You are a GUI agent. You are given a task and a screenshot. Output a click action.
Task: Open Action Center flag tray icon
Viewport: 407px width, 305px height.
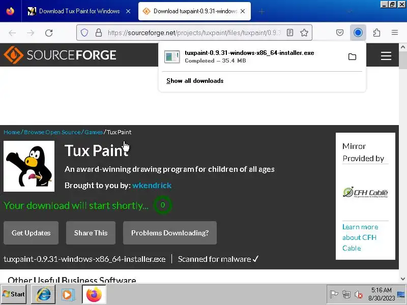pyautogui.click(x=334, y=294)
